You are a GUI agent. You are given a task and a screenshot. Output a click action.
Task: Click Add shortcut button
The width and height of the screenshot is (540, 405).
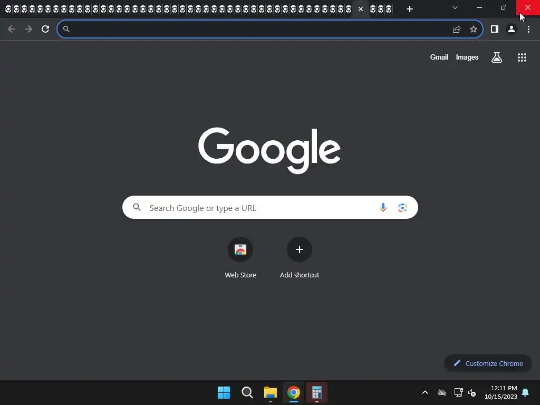(300, 257)
